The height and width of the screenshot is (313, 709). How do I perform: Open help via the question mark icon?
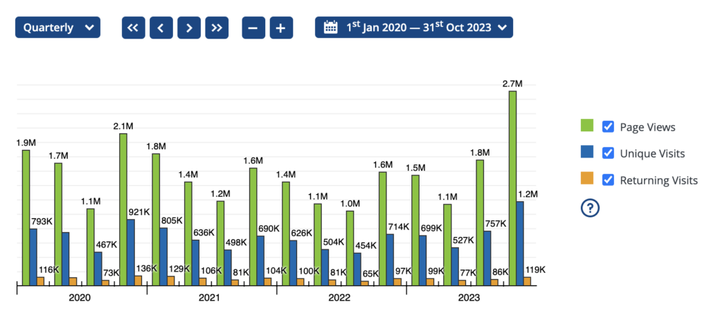point(589,208)
